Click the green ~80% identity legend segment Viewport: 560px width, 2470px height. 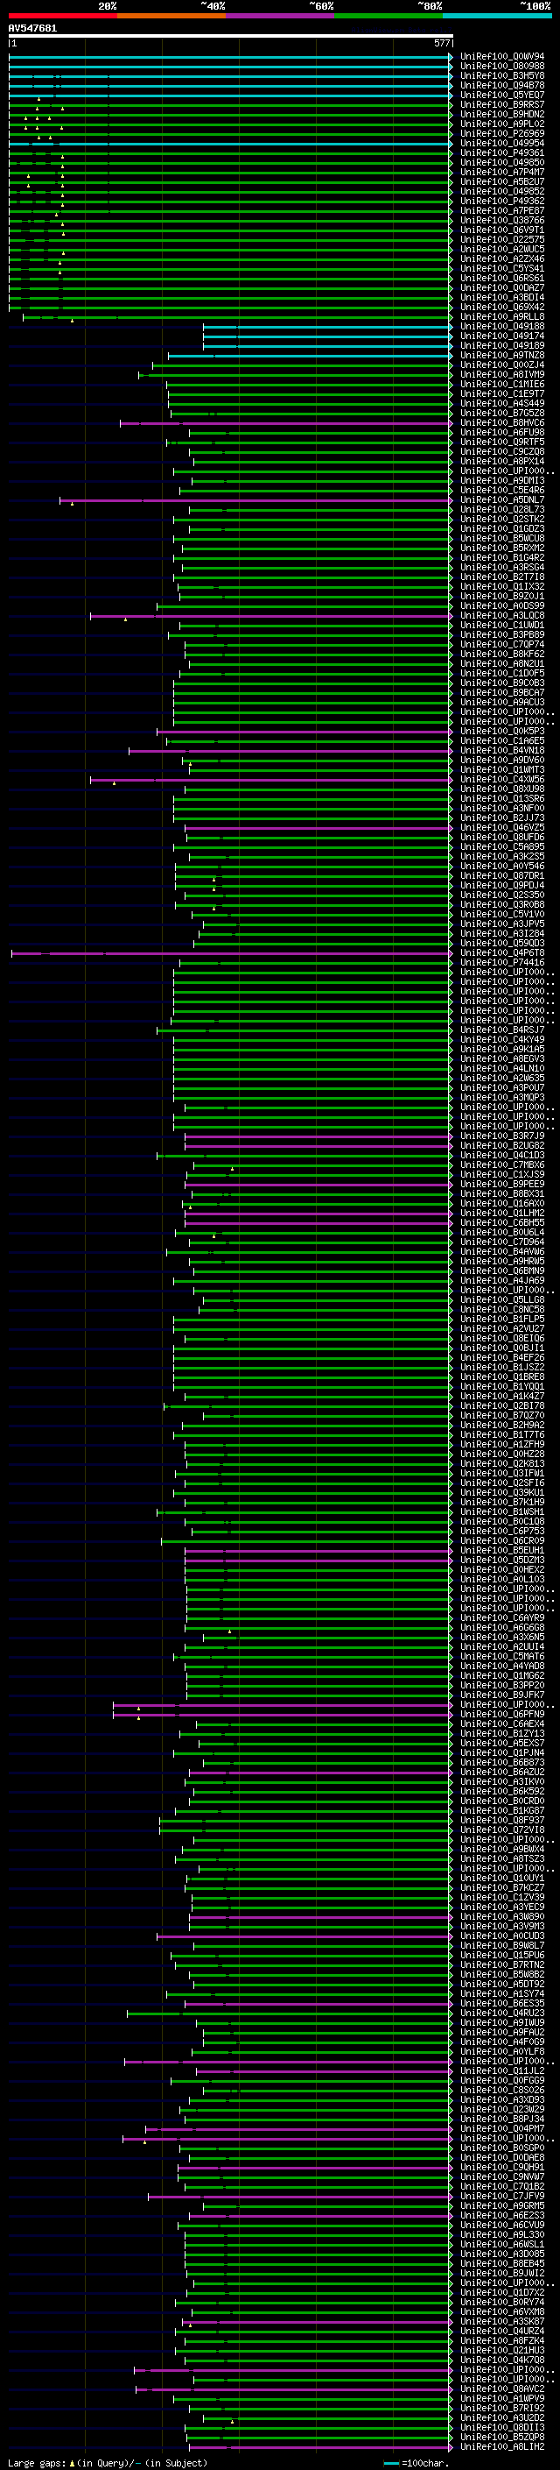pos(388,16)
